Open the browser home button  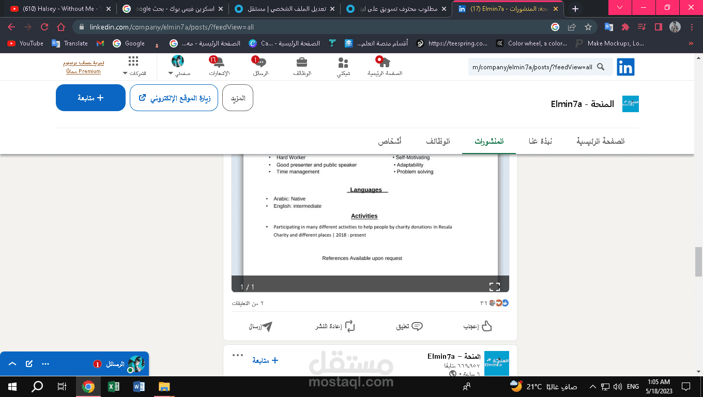tap(60, 27)
